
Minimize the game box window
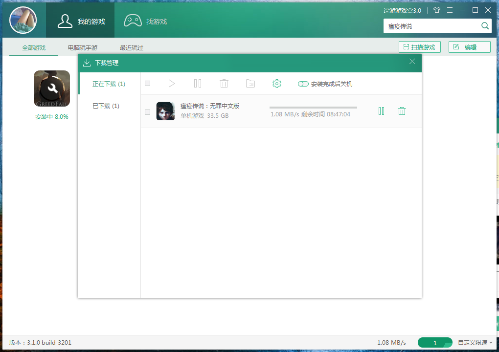pos(462,10)
